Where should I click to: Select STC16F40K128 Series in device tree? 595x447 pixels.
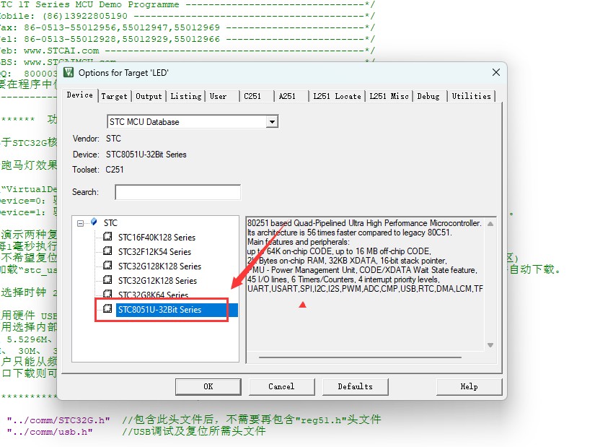(157, 238)
